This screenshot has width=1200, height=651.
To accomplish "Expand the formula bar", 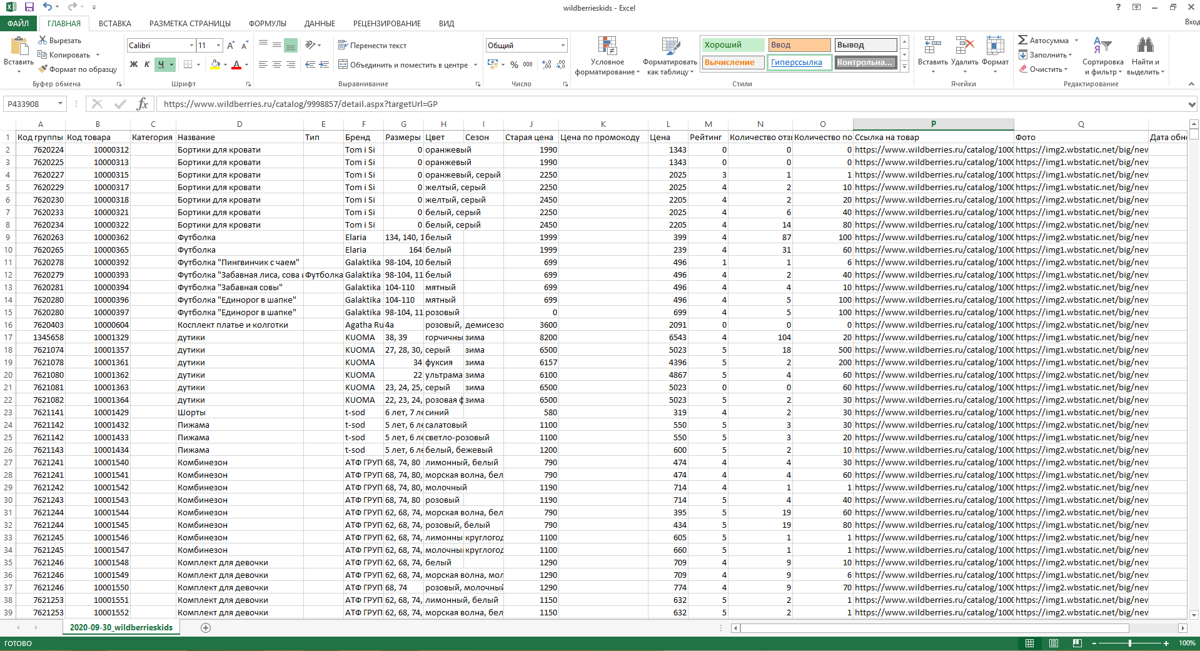I will click(1192, 104).
